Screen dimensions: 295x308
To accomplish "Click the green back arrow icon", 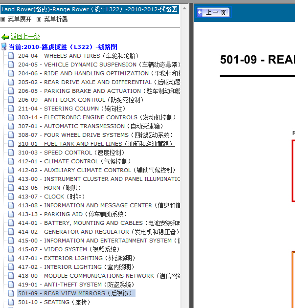I will pos(5,37).
